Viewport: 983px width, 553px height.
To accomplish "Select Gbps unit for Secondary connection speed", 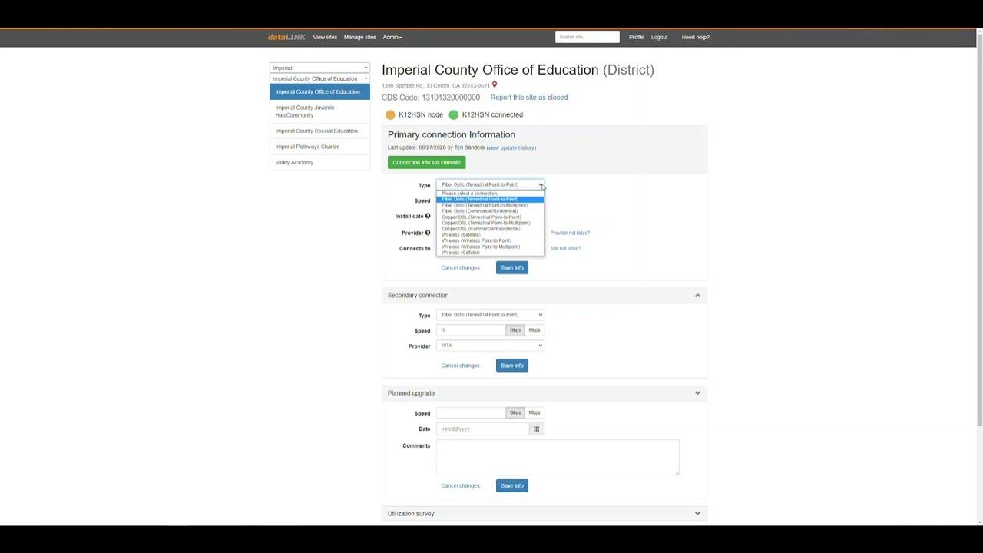I will 515,330.
